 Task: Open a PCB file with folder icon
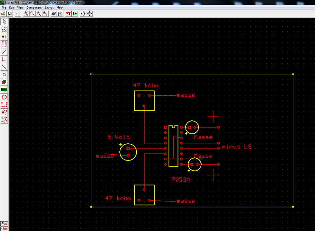[3, 14]
